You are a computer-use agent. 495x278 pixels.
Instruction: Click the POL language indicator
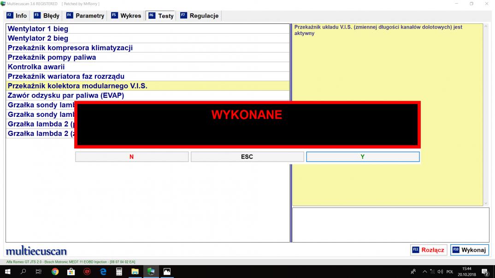[x=450, y=272]
